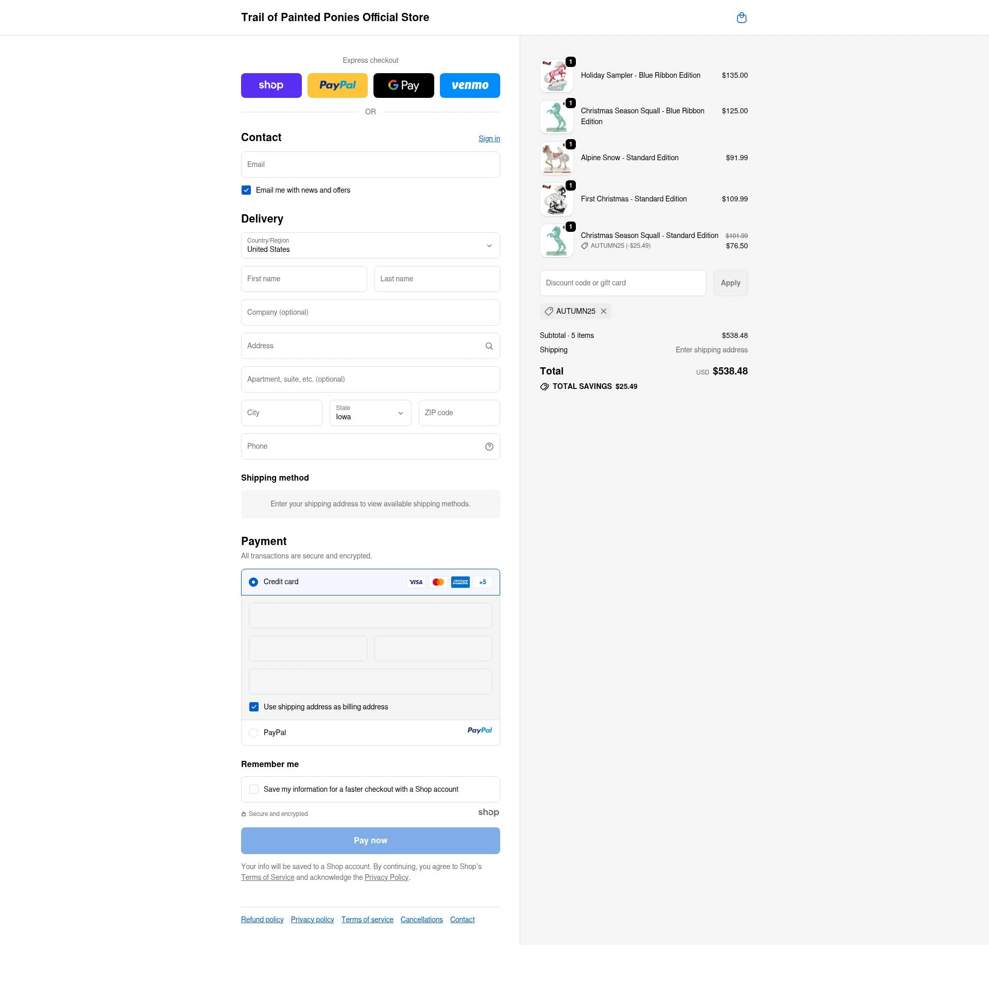Open the Refund policy link
This screenshot has width=989, height=986.
tap(262, 920)
